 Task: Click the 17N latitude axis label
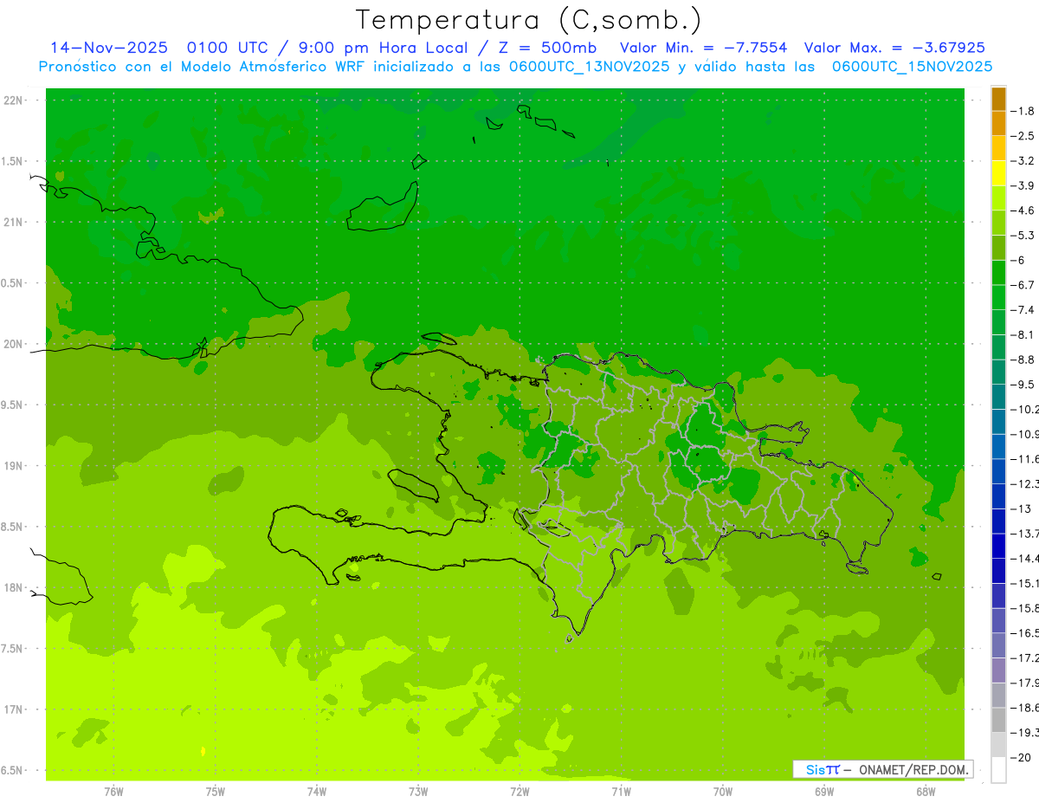13,709
